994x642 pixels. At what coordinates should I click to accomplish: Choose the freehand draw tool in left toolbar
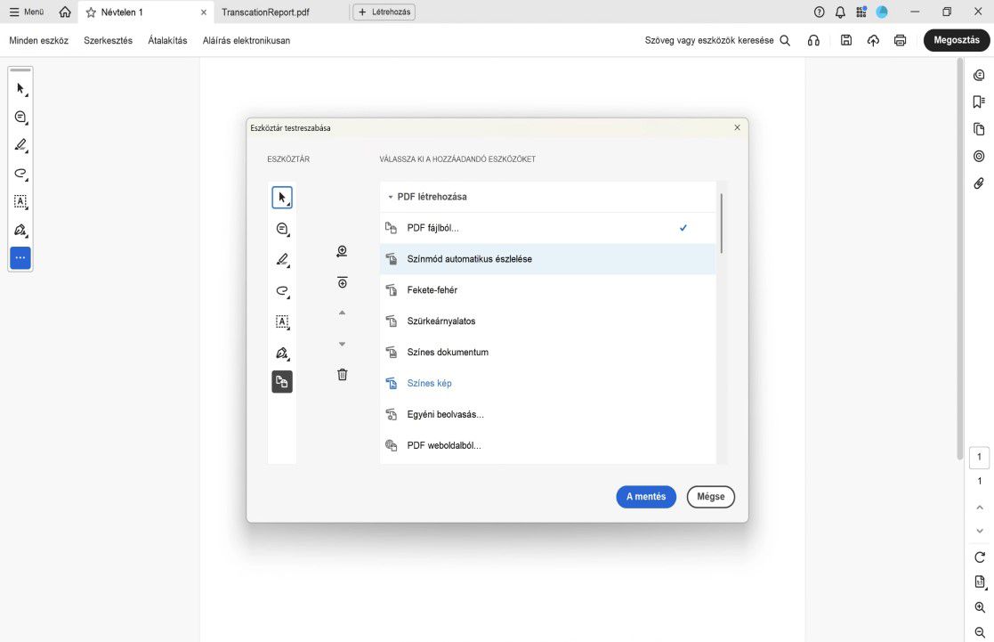(x=20, y=173)
